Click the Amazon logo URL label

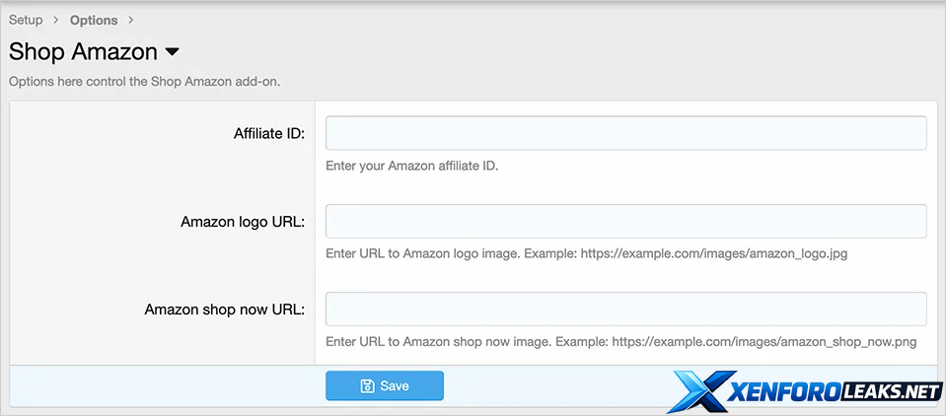(x=242, y=222)
